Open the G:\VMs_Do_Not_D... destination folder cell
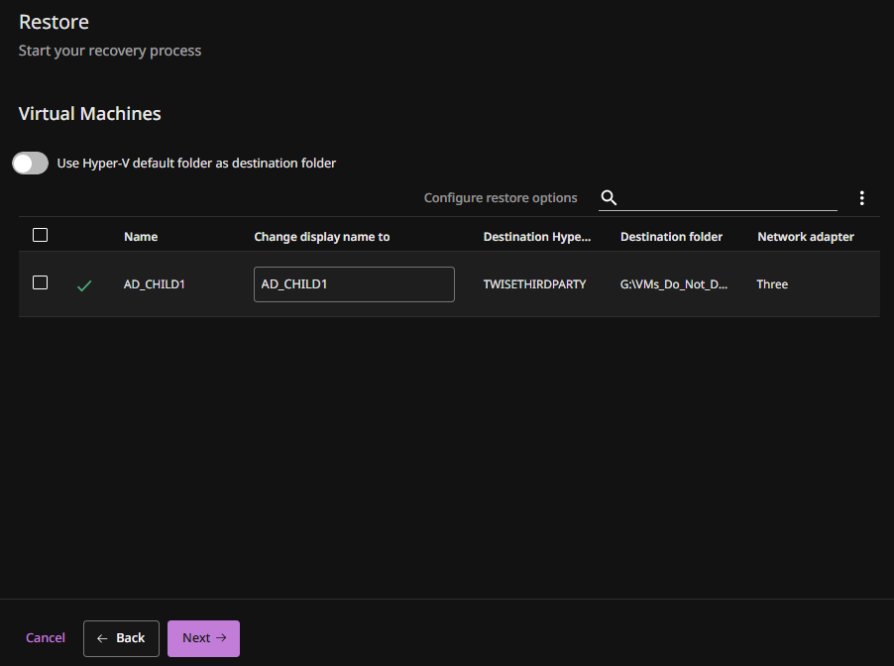This screenshot has height=666, width=894. [x=674, y=284]
